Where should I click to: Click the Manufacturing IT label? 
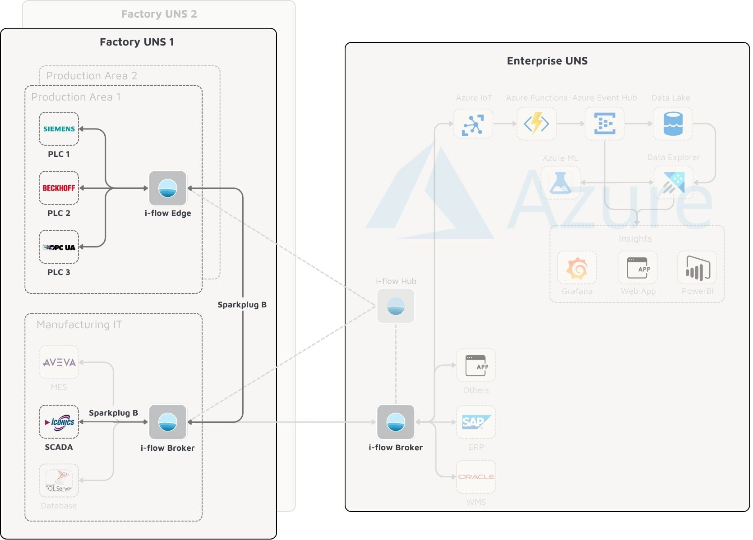pos(79,325)
